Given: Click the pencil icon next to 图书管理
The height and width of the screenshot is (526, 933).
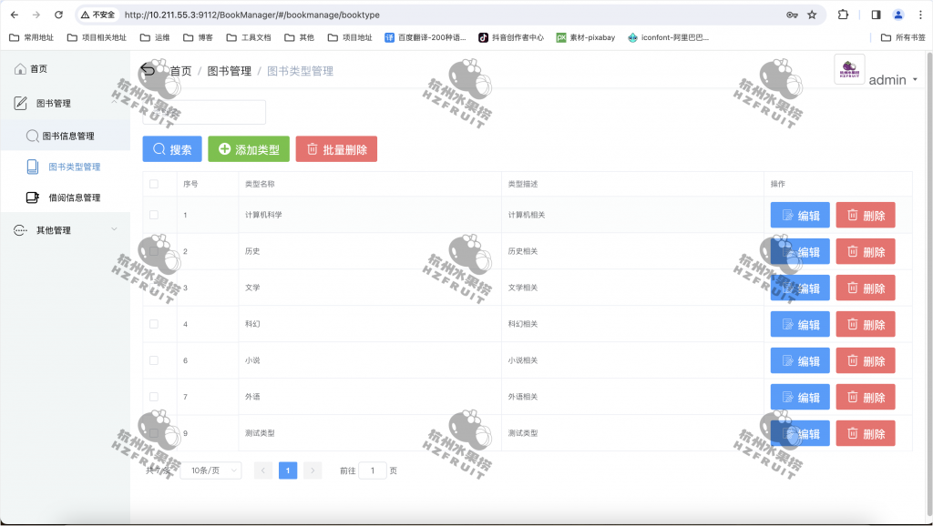Looking at the screenshot, I should click(20, 103).
